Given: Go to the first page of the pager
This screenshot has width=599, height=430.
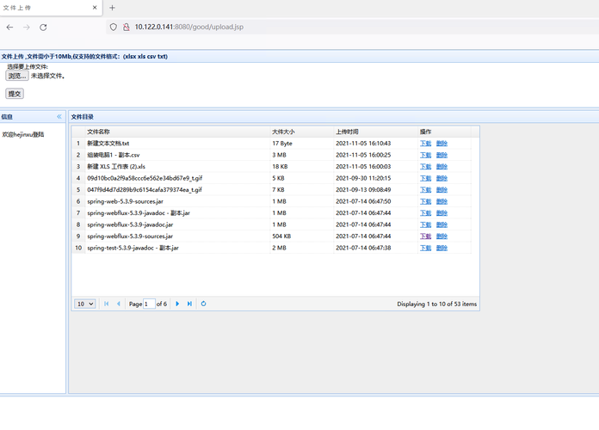Looking at the screenshot, I should 106,304.
